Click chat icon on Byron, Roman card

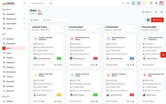[94, 65]
